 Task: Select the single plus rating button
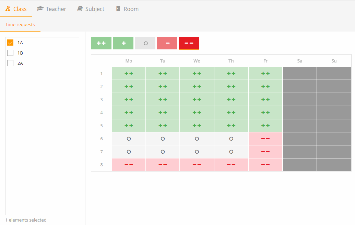(x=123, y=43)
